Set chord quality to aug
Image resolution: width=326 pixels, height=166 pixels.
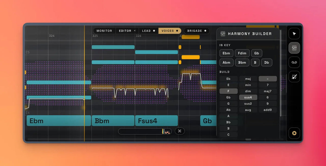pos(248,110)
